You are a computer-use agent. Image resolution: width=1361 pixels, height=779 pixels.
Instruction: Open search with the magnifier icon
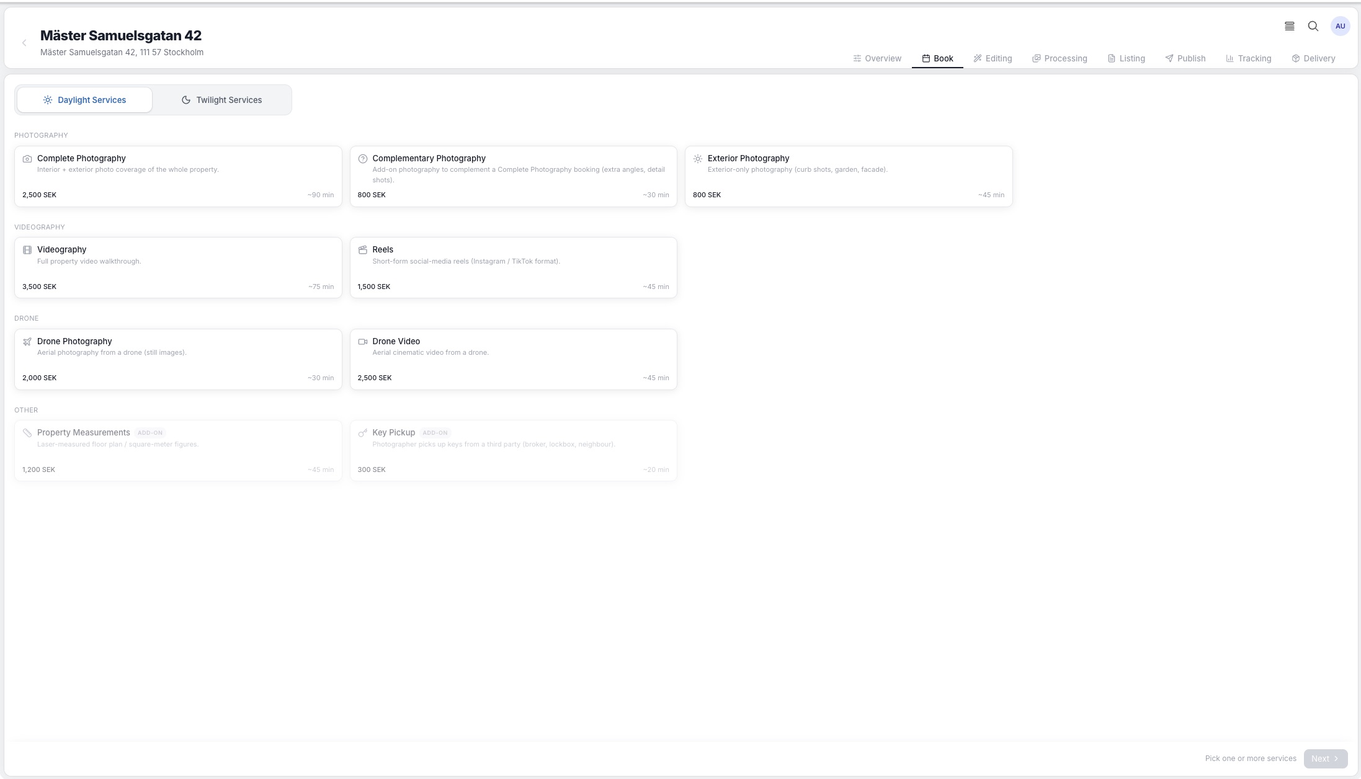pos(1313,26)
